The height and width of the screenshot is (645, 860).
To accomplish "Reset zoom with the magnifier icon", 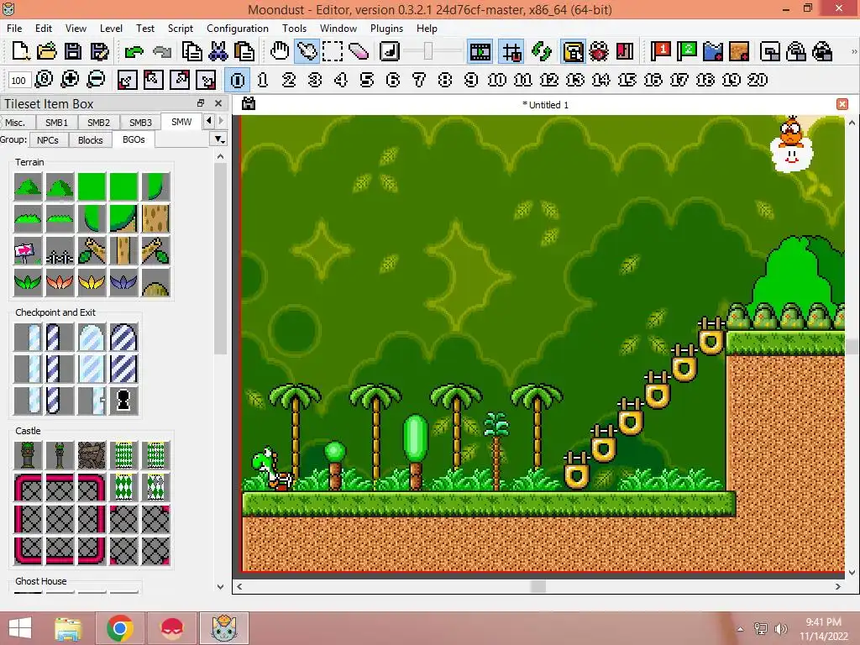I will [x=44, y=80].
